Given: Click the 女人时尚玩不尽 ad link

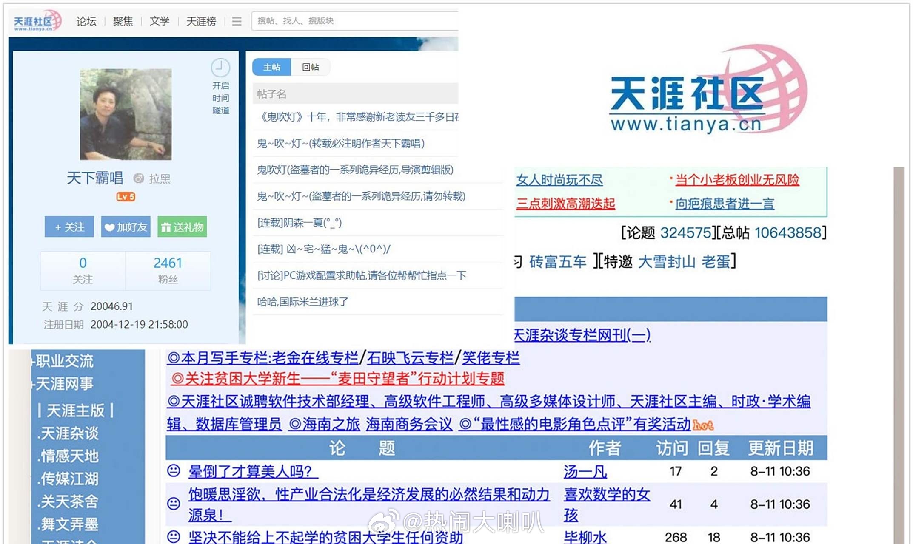Looking at the screenshot, I should pos(559,180).
